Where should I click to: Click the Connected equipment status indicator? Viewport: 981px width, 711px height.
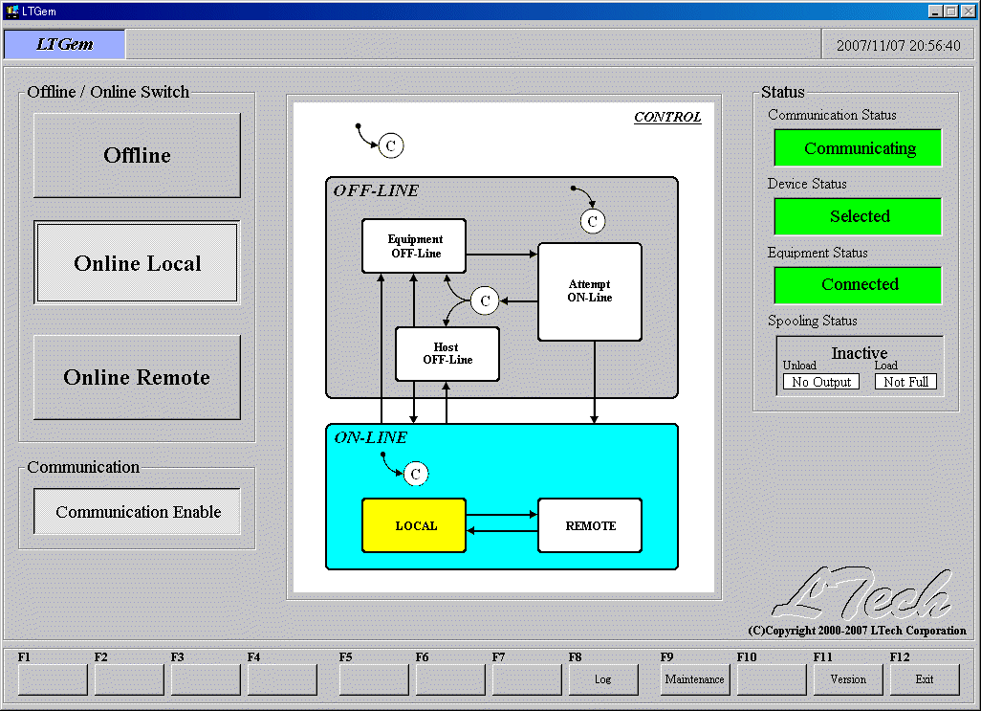(859, 284)
